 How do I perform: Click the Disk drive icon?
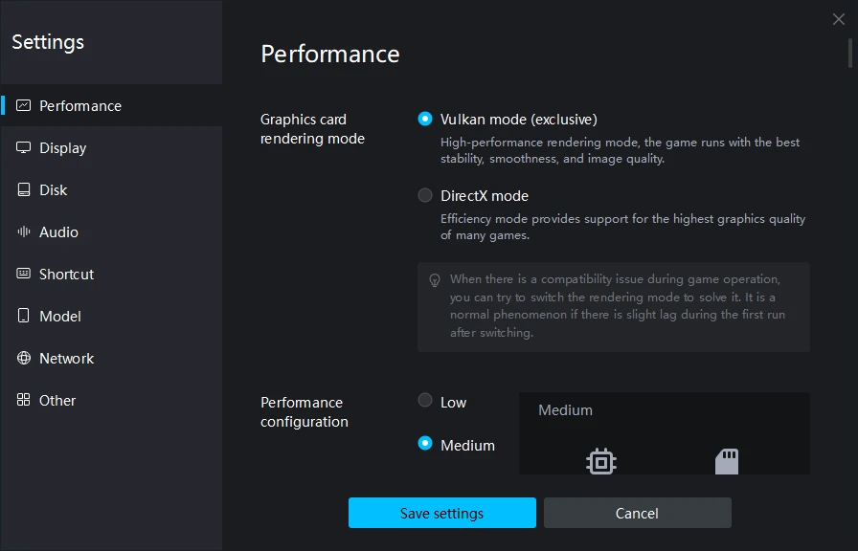click(x=24, y=190)
